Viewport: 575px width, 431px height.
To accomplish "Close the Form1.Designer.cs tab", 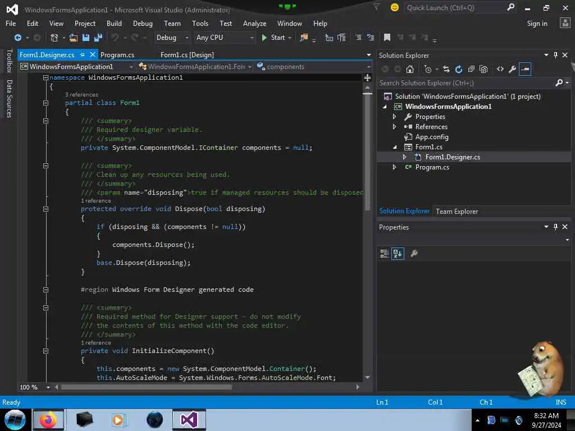I will pos(93,54).
